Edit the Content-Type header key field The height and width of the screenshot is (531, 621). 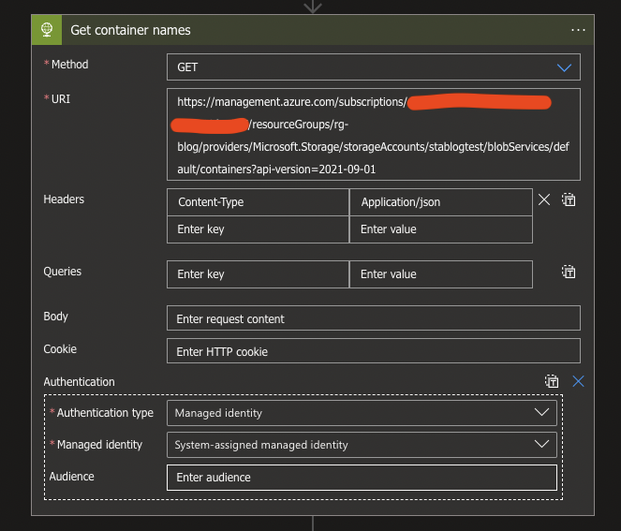[258, 202]
